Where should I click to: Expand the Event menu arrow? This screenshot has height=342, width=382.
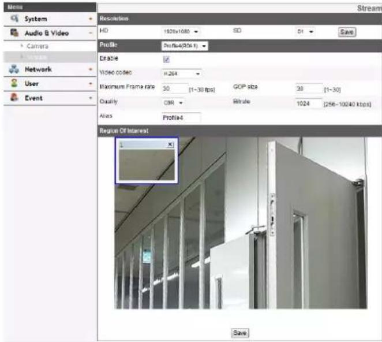coord(91,98)
